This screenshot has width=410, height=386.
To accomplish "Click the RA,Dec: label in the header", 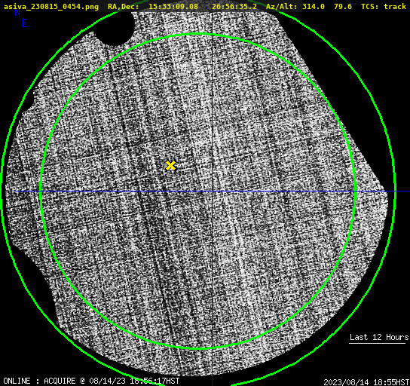I will [123, 6].
